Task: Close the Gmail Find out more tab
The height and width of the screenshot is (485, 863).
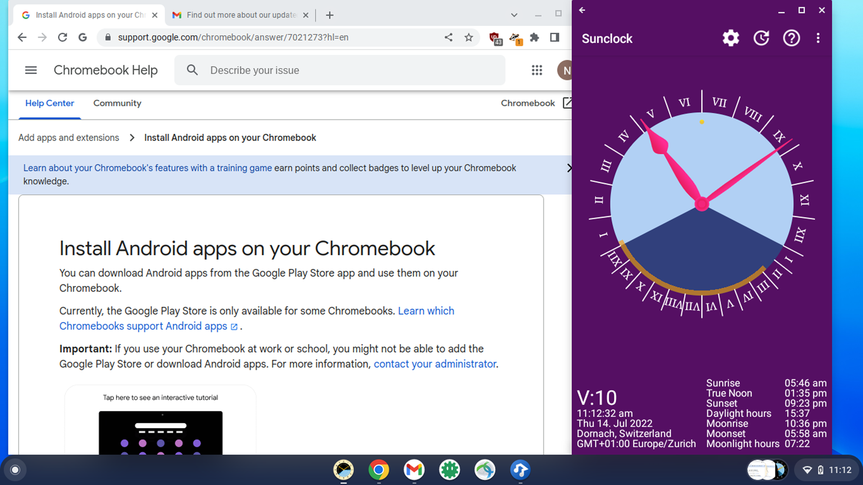Action: click(x=306, y=15)
